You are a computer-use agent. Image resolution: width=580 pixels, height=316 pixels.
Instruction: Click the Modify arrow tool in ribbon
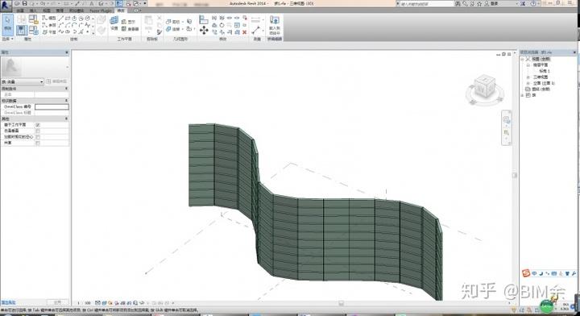click(x=7, y=24)
